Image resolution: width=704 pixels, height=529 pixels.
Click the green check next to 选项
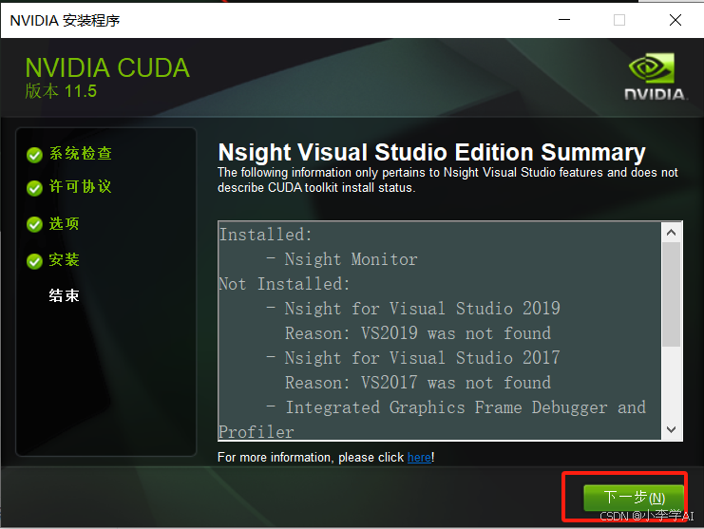click(x=34, y=224)
